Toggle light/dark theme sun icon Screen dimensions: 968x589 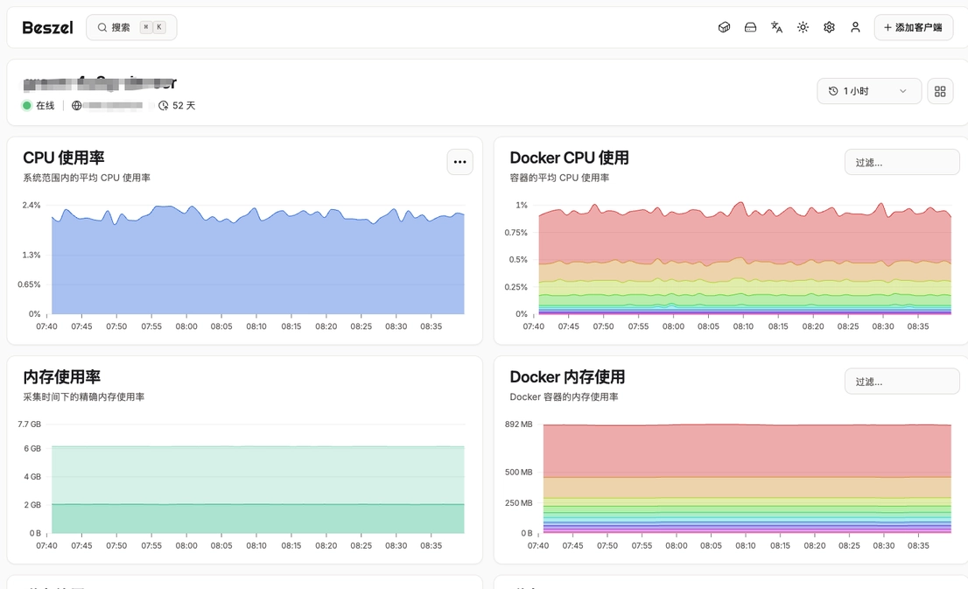803,27
